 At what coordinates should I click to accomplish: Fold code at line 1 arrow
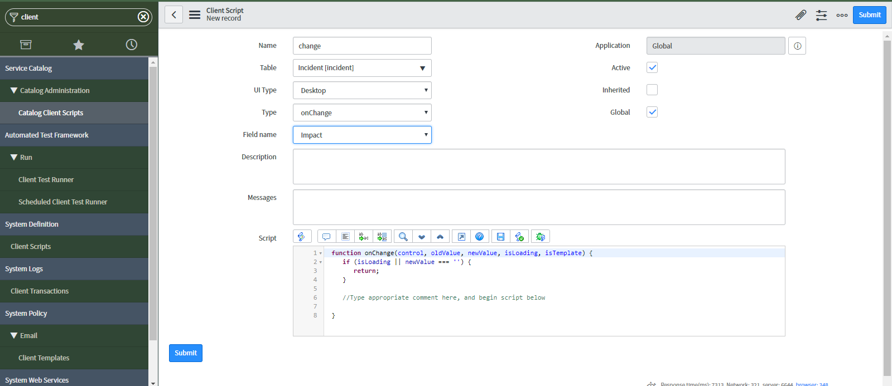321,253
